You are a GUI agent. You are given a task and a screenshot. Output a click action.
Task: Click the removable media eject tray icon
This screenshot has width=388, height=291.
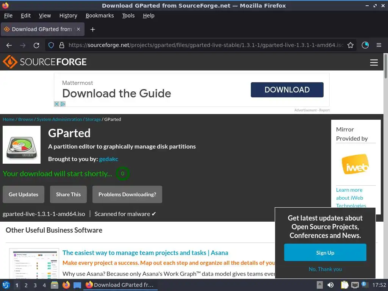pos(320,285)
